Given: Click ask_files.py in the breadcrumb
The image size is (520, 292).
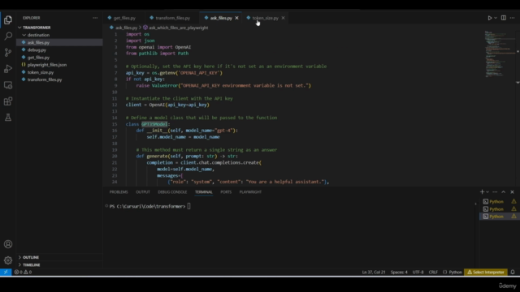Looking at the screenshot, I should tap(126, 28).
